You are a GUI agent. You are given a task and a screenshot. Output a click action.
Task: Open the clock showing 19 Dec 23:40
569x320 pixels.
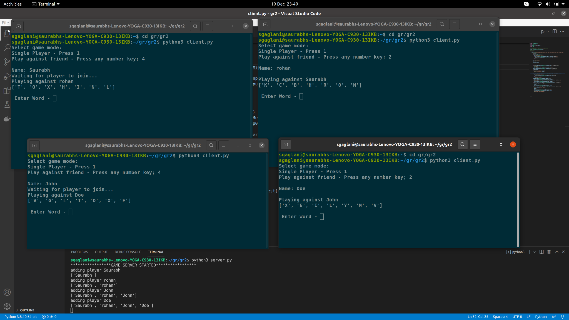click(284, 4)
